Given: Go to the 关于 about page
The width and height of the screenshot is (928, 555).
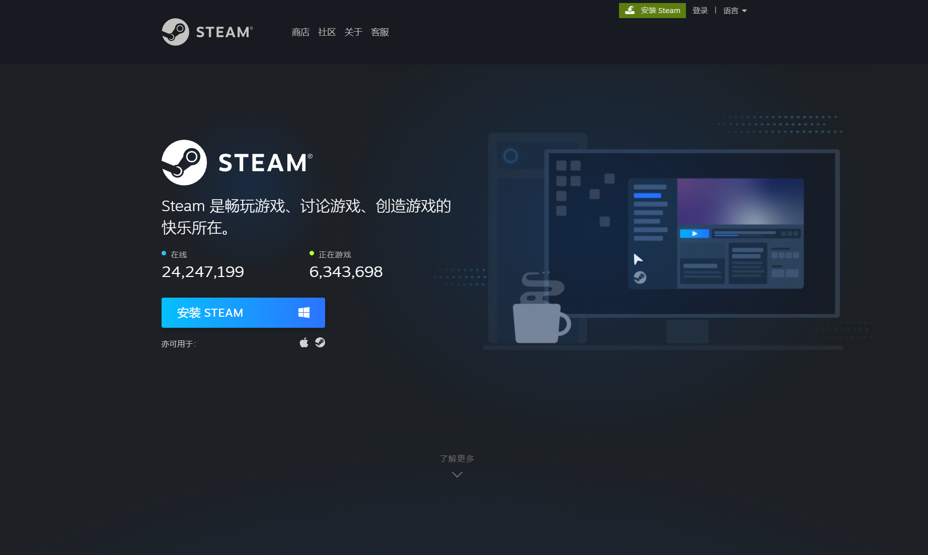Looking at the screenshot, I should click(x=353, y=32).
